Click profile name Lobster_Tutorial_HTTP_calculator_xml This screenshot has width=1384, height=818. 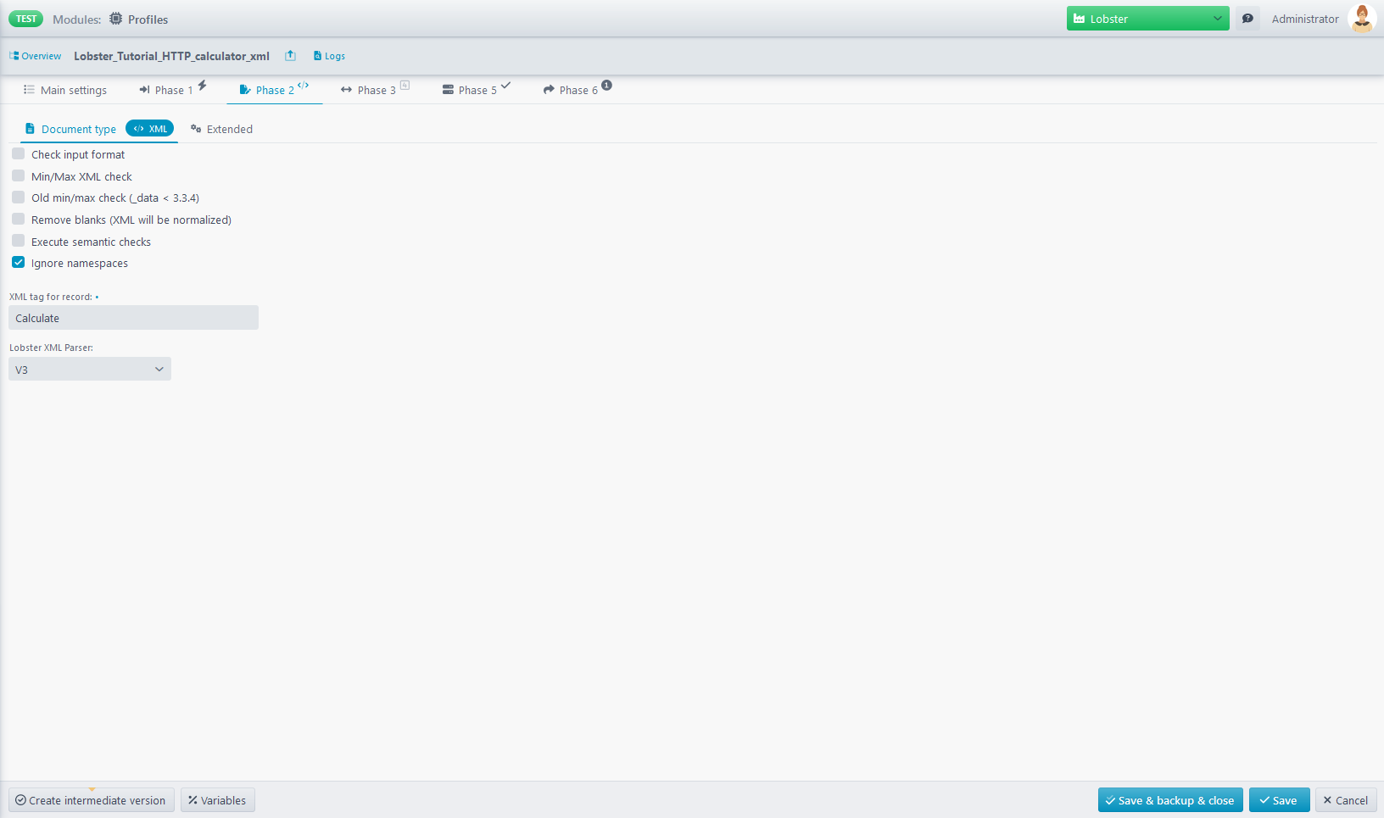click(171, 56)
